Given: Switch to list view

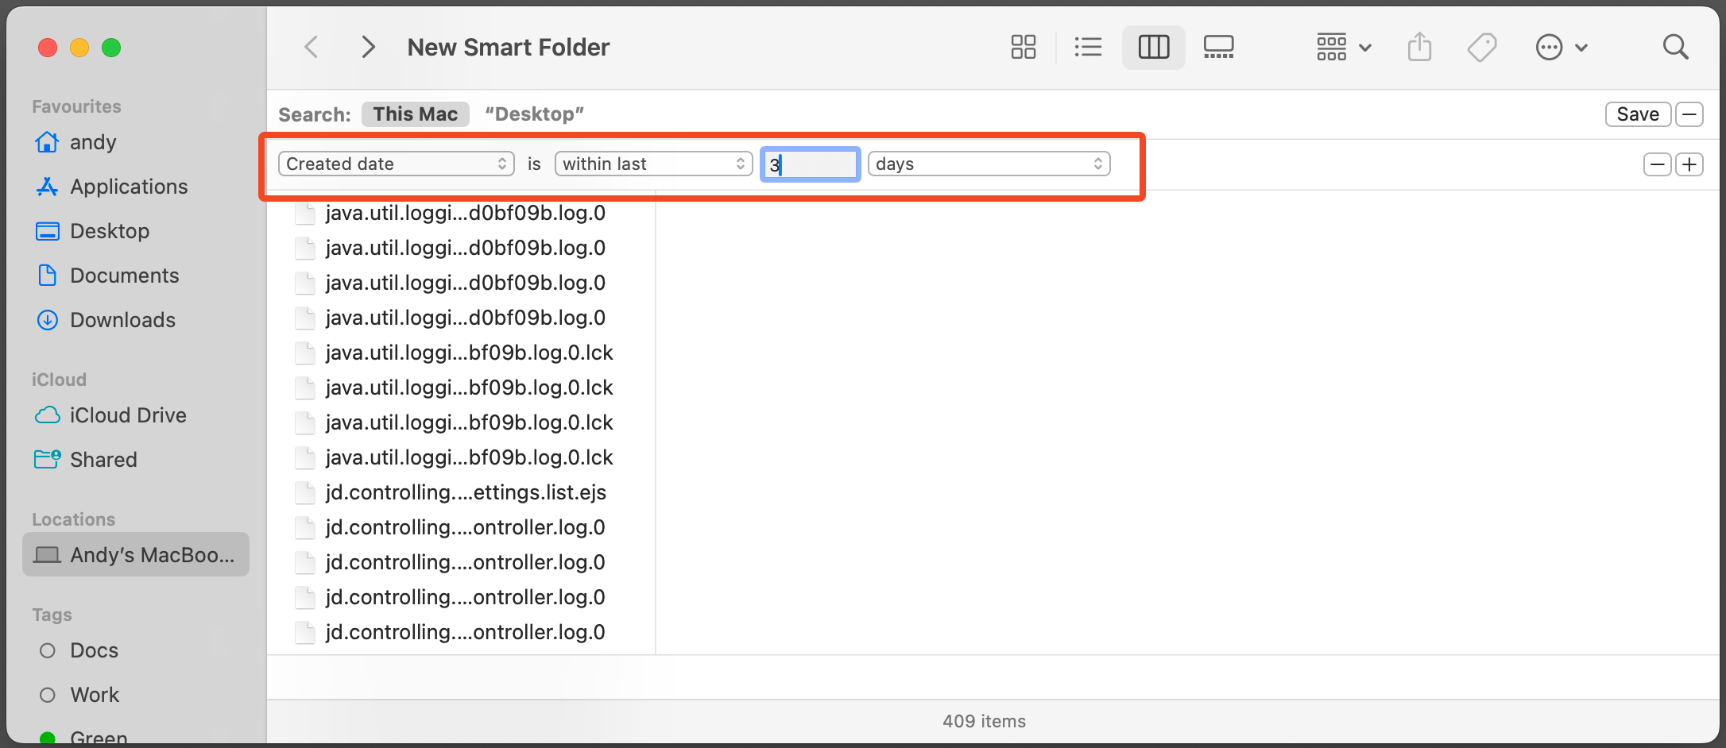Looking at the screenshot, I should point(1088,47).
